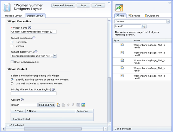Enable the Show a Subscribe link checkbox
Image resolution: width=173 pixels, height=132 pixels.
pos(12,62)
